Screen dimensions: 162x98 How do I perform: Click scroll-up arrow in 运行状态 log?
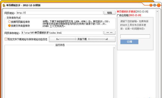coord(114,48)
